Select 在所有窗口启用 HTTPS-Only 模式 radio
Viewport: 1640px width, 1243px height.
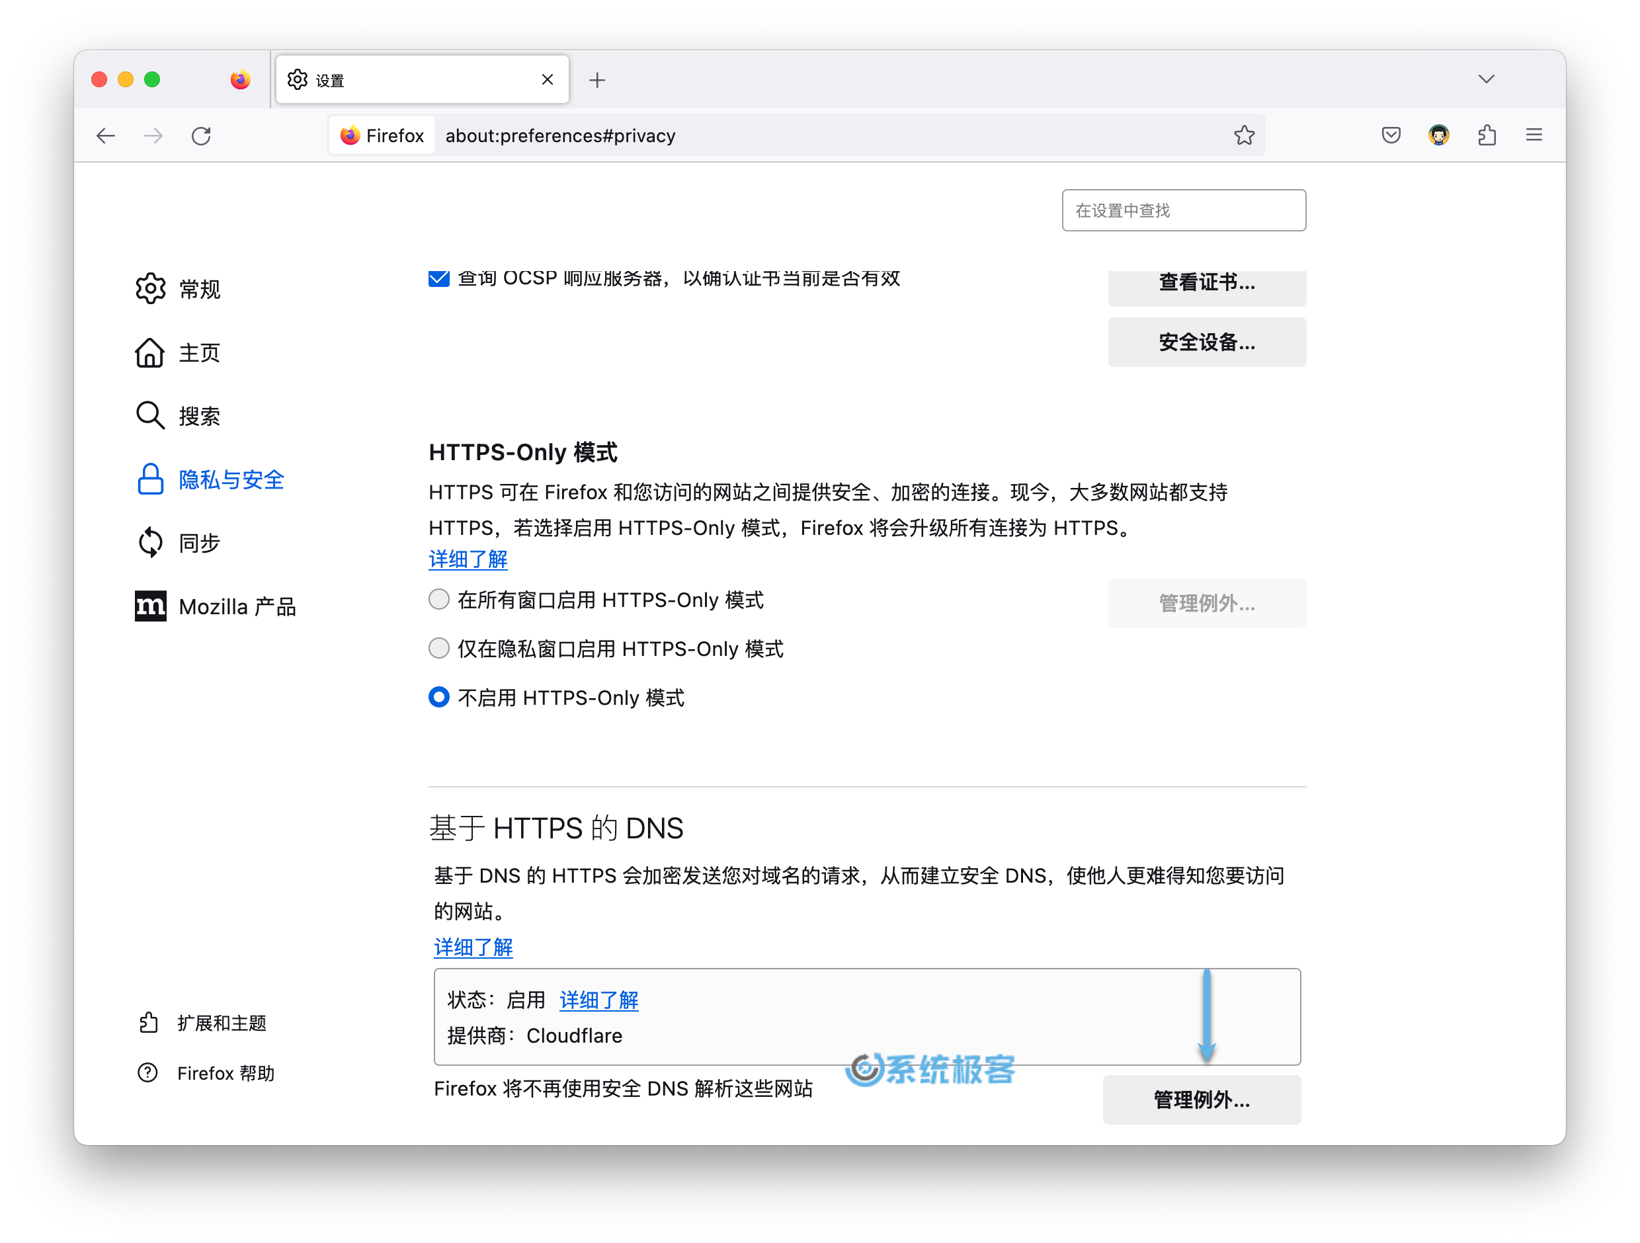tap(439, 599)
